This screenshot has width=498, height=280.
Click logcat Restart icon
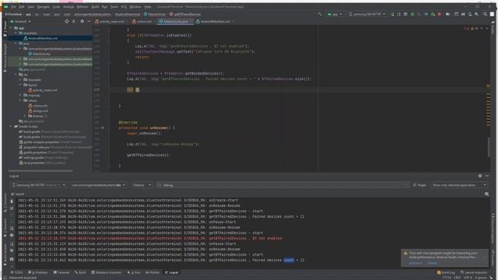(x=12, y=243)
